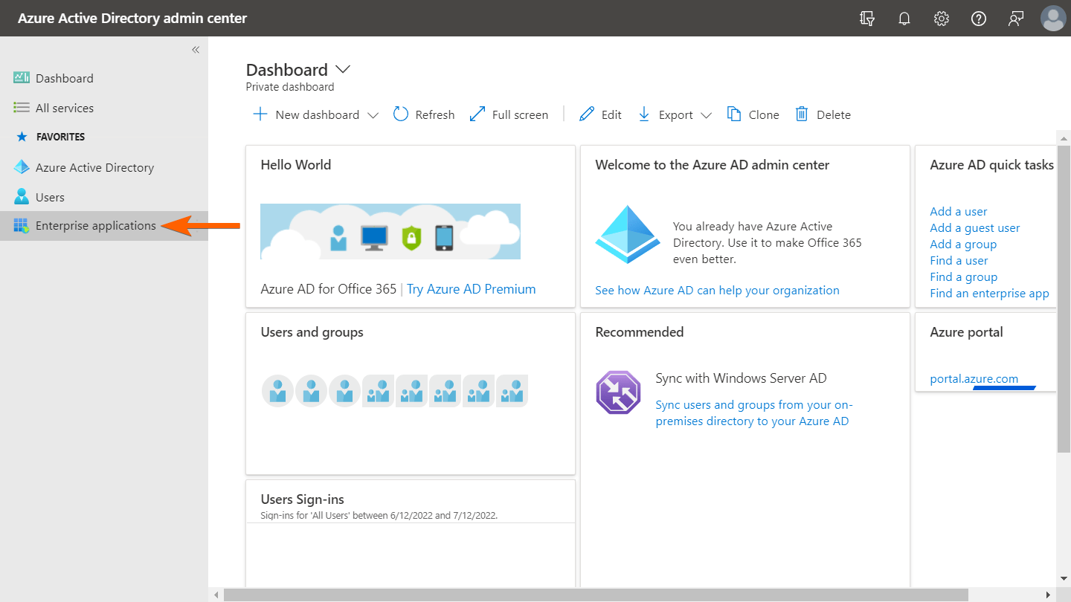Click the plus icon for New dashboard
Screen dimensions: 1071x602
click(260, 114)
